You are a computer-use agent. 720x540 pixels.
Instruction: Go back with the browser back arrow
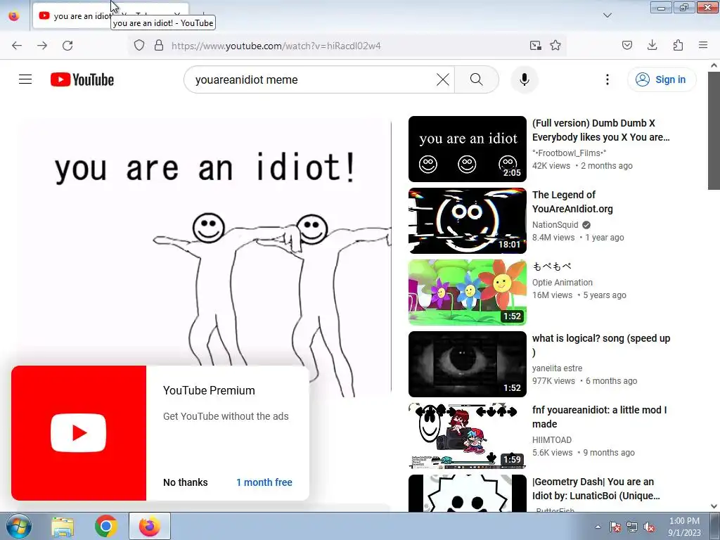[17, 46]
